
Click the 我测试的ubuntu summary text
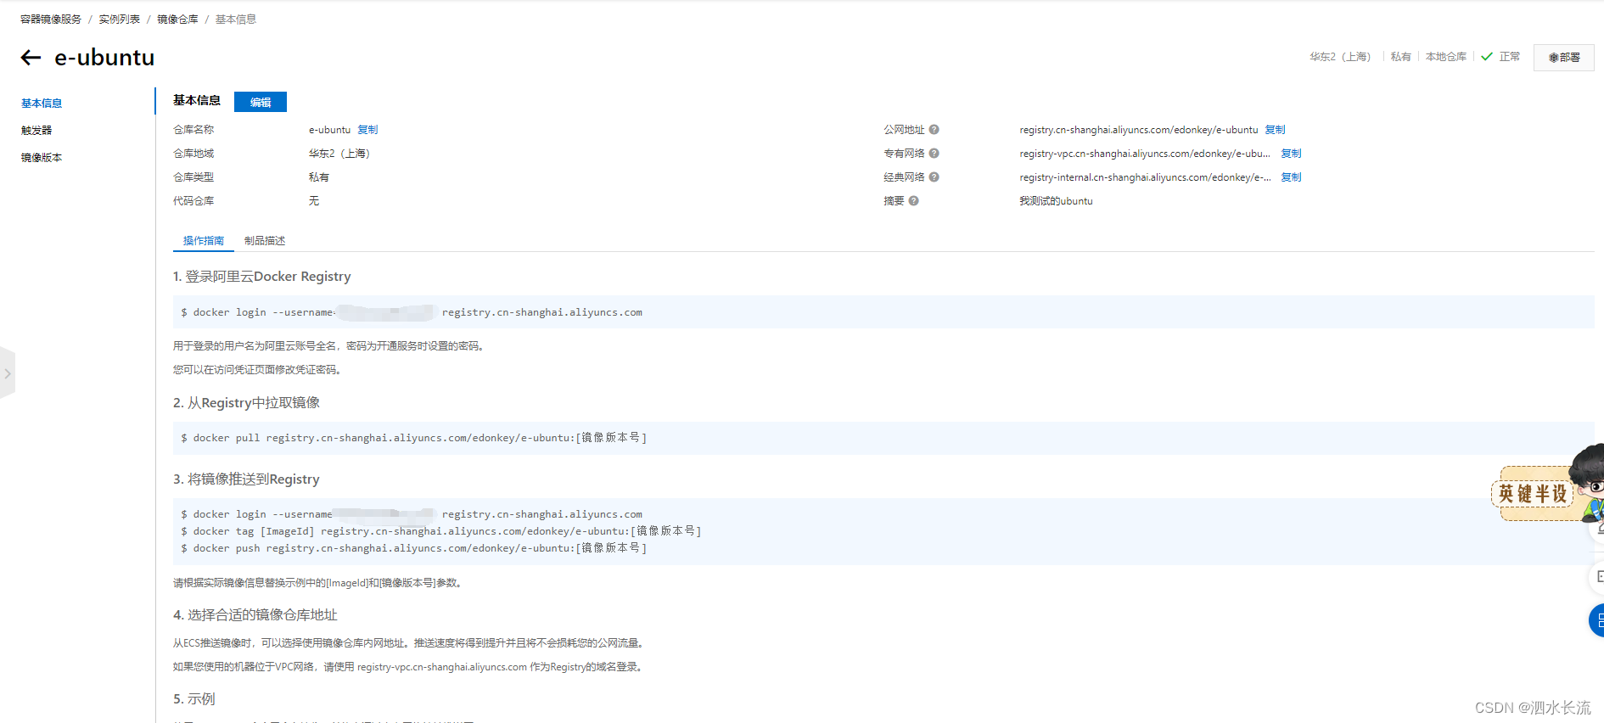click(x=1056, y=201)
